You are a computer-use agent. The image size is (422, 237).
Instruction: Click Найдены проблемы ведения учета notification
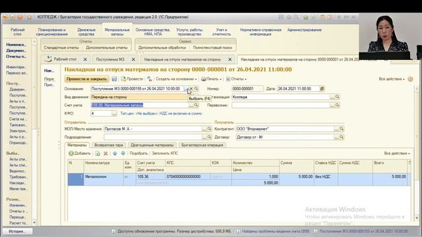coord(276,231)
